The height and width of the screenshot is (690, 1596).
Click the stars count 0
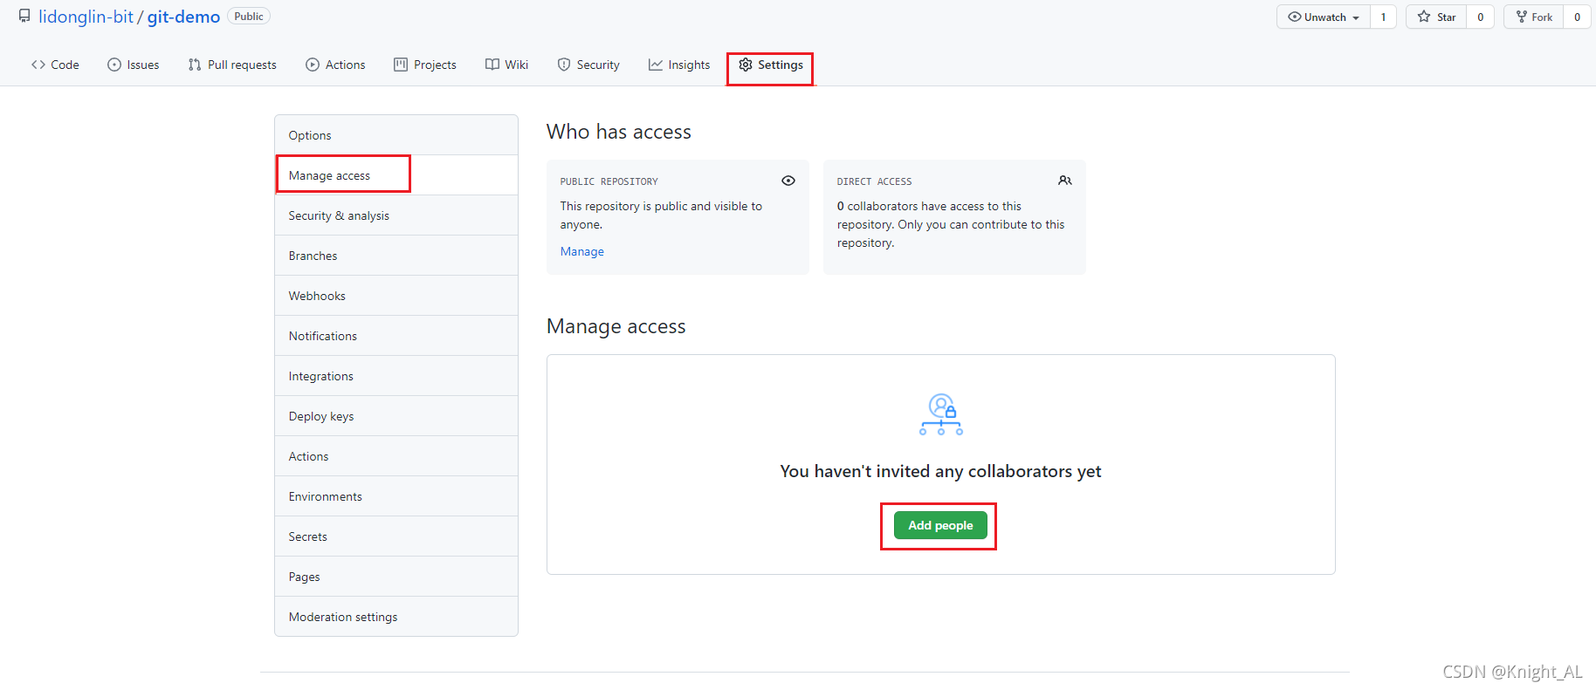1481,17
